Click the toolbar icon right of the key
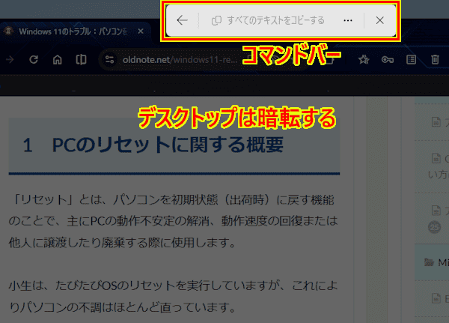 point(411,59)
